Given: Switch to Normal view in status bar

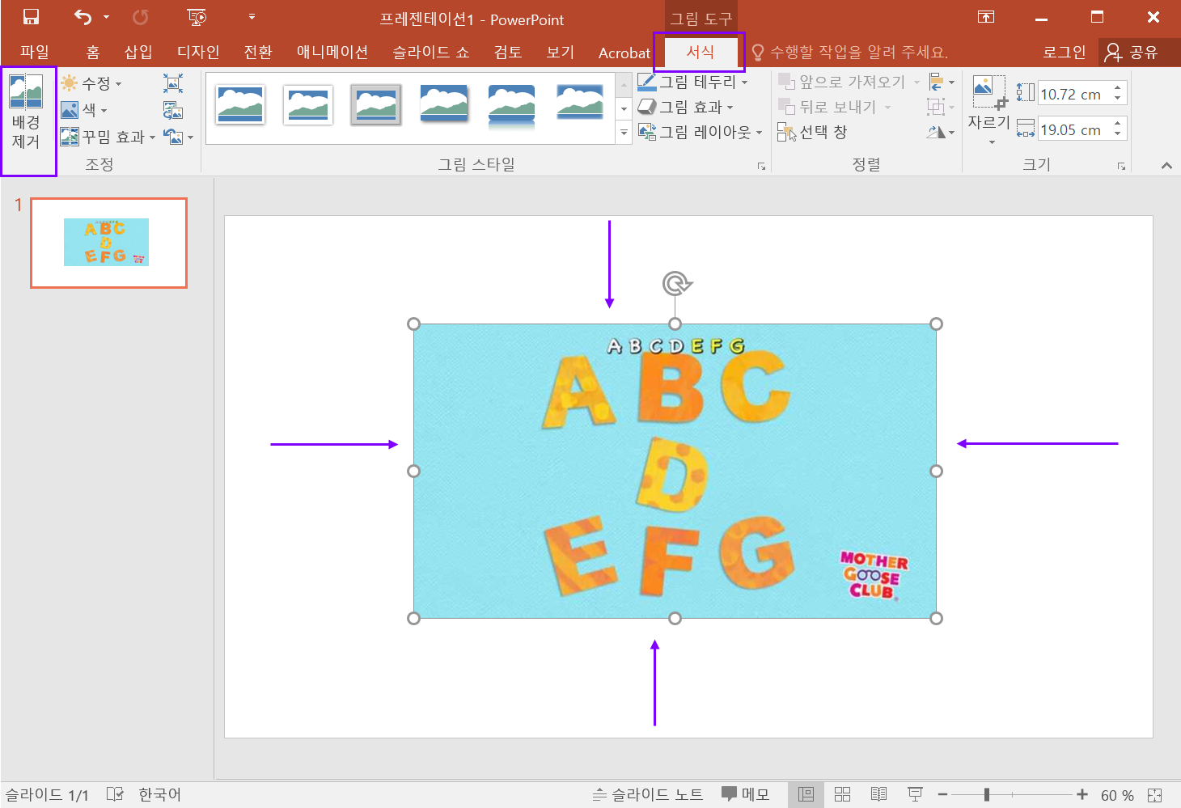Looking at the screenshot, I should pos(806,794).
